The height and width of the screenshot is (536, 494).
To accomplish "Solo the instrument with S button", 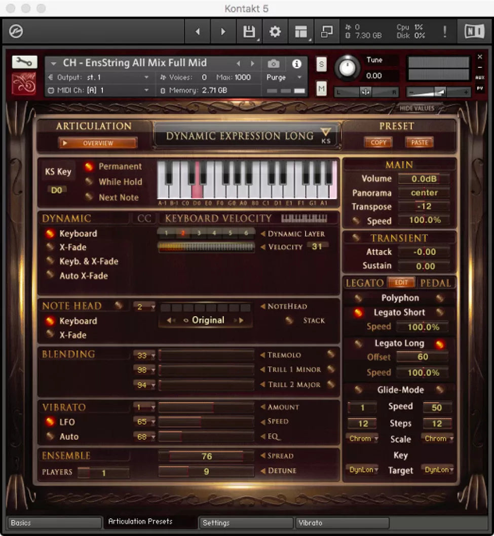I will 321,64.
